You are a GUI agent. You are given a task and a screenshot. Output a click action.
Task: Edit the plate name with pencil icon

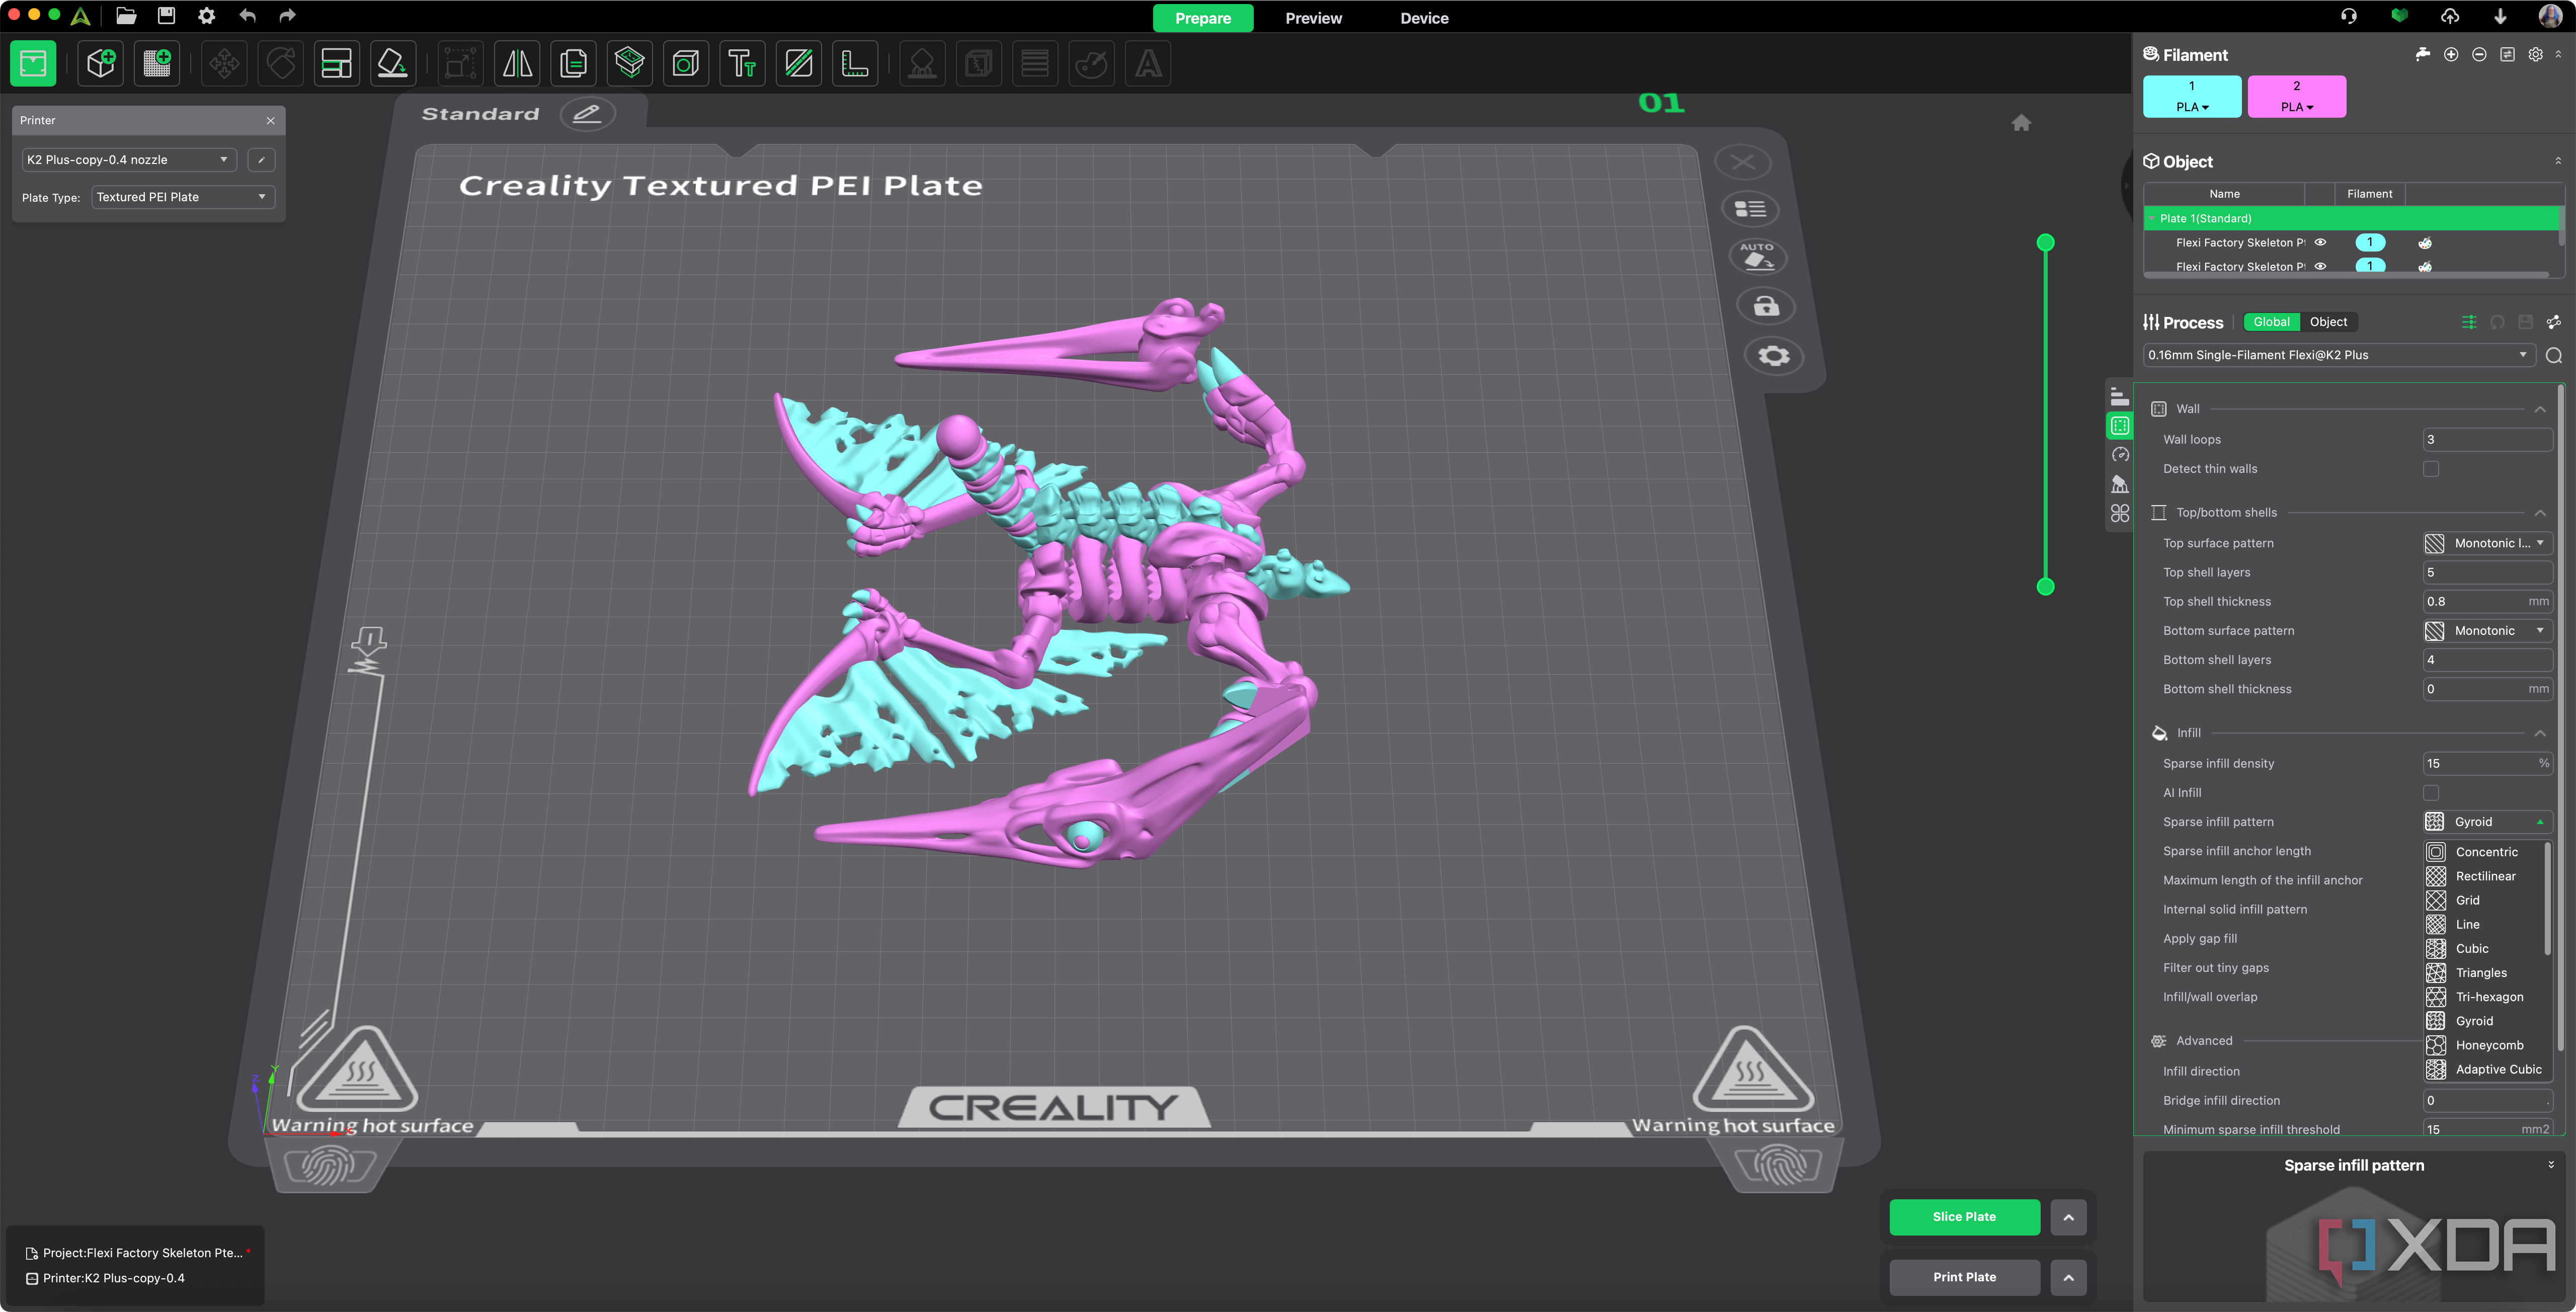click(x=587, y=113)
